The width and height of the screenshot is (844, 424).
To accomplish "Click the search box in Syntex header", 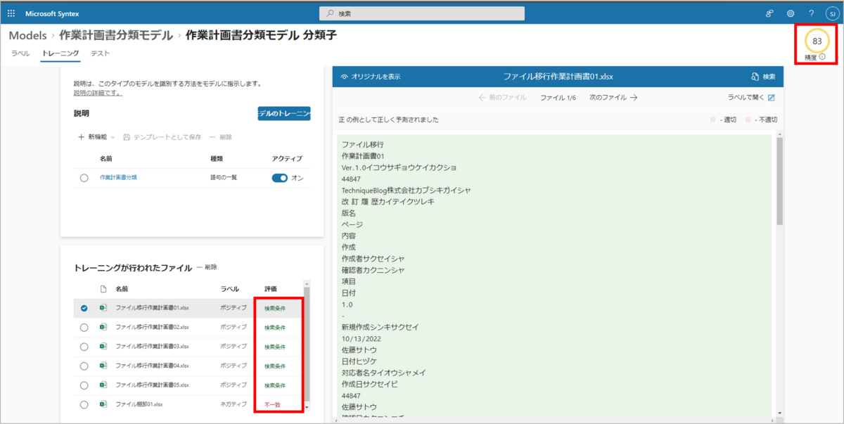I will click(422, 13).
